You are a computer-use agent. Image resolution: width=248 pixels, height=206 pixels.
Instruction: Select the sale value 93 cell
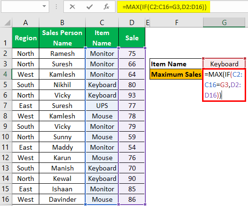click(132, 95)
